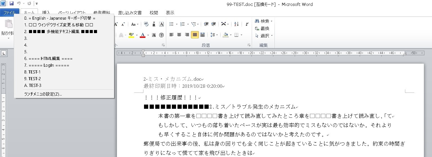Click the Enclose Characters (circled 字) icon

pos(161,35)
